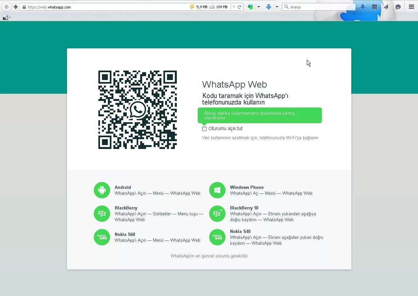Click the grid tiles toolbar icon
This screenshot has width=418, height=296.
point(375,7)
